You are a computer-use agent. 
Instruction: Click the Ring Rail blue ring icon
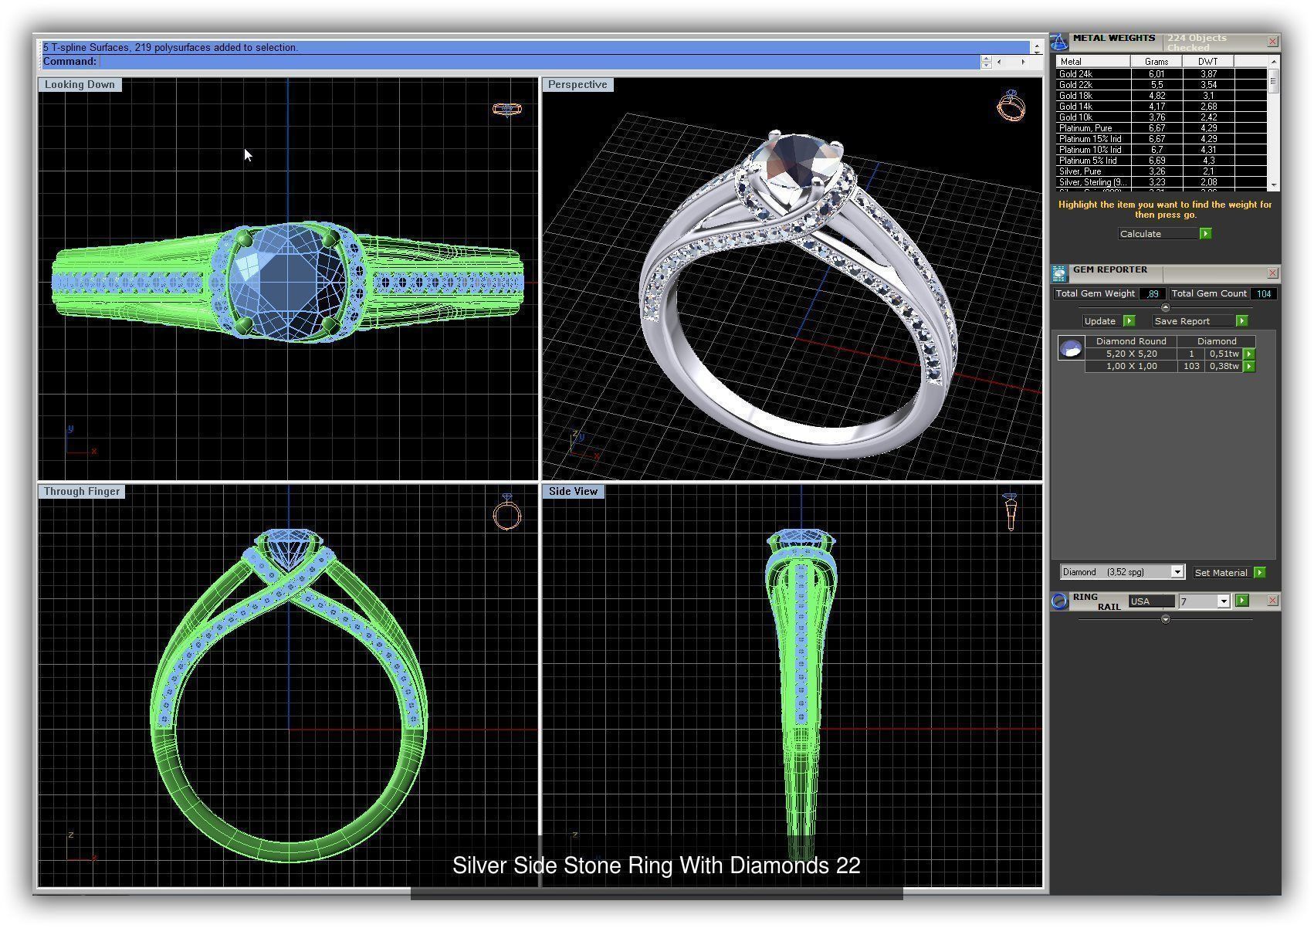coord(1060,601)
